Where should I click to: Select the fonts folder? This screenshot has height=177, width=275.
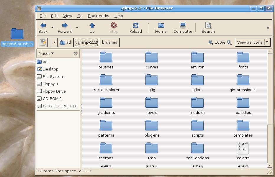pyautogui.click(x=243, y=60)
